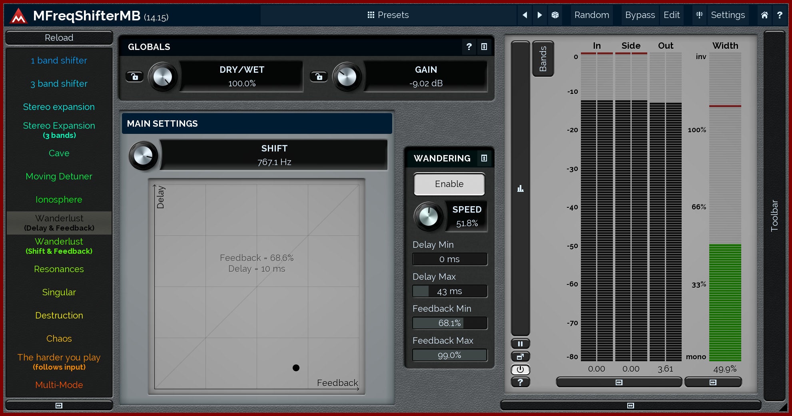Pause the meters display
The image size is (792, 416).
(x=520, y=344)
